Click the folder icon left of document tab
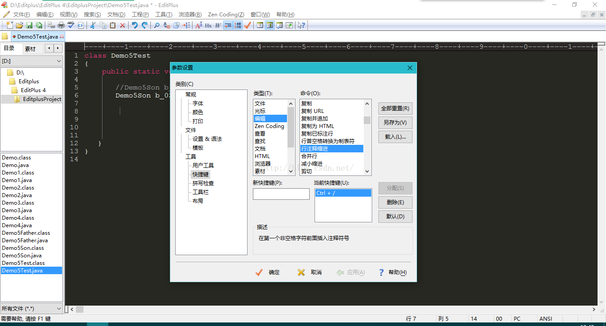Viewport: 606px width, 326px height. tap(5, 36)
